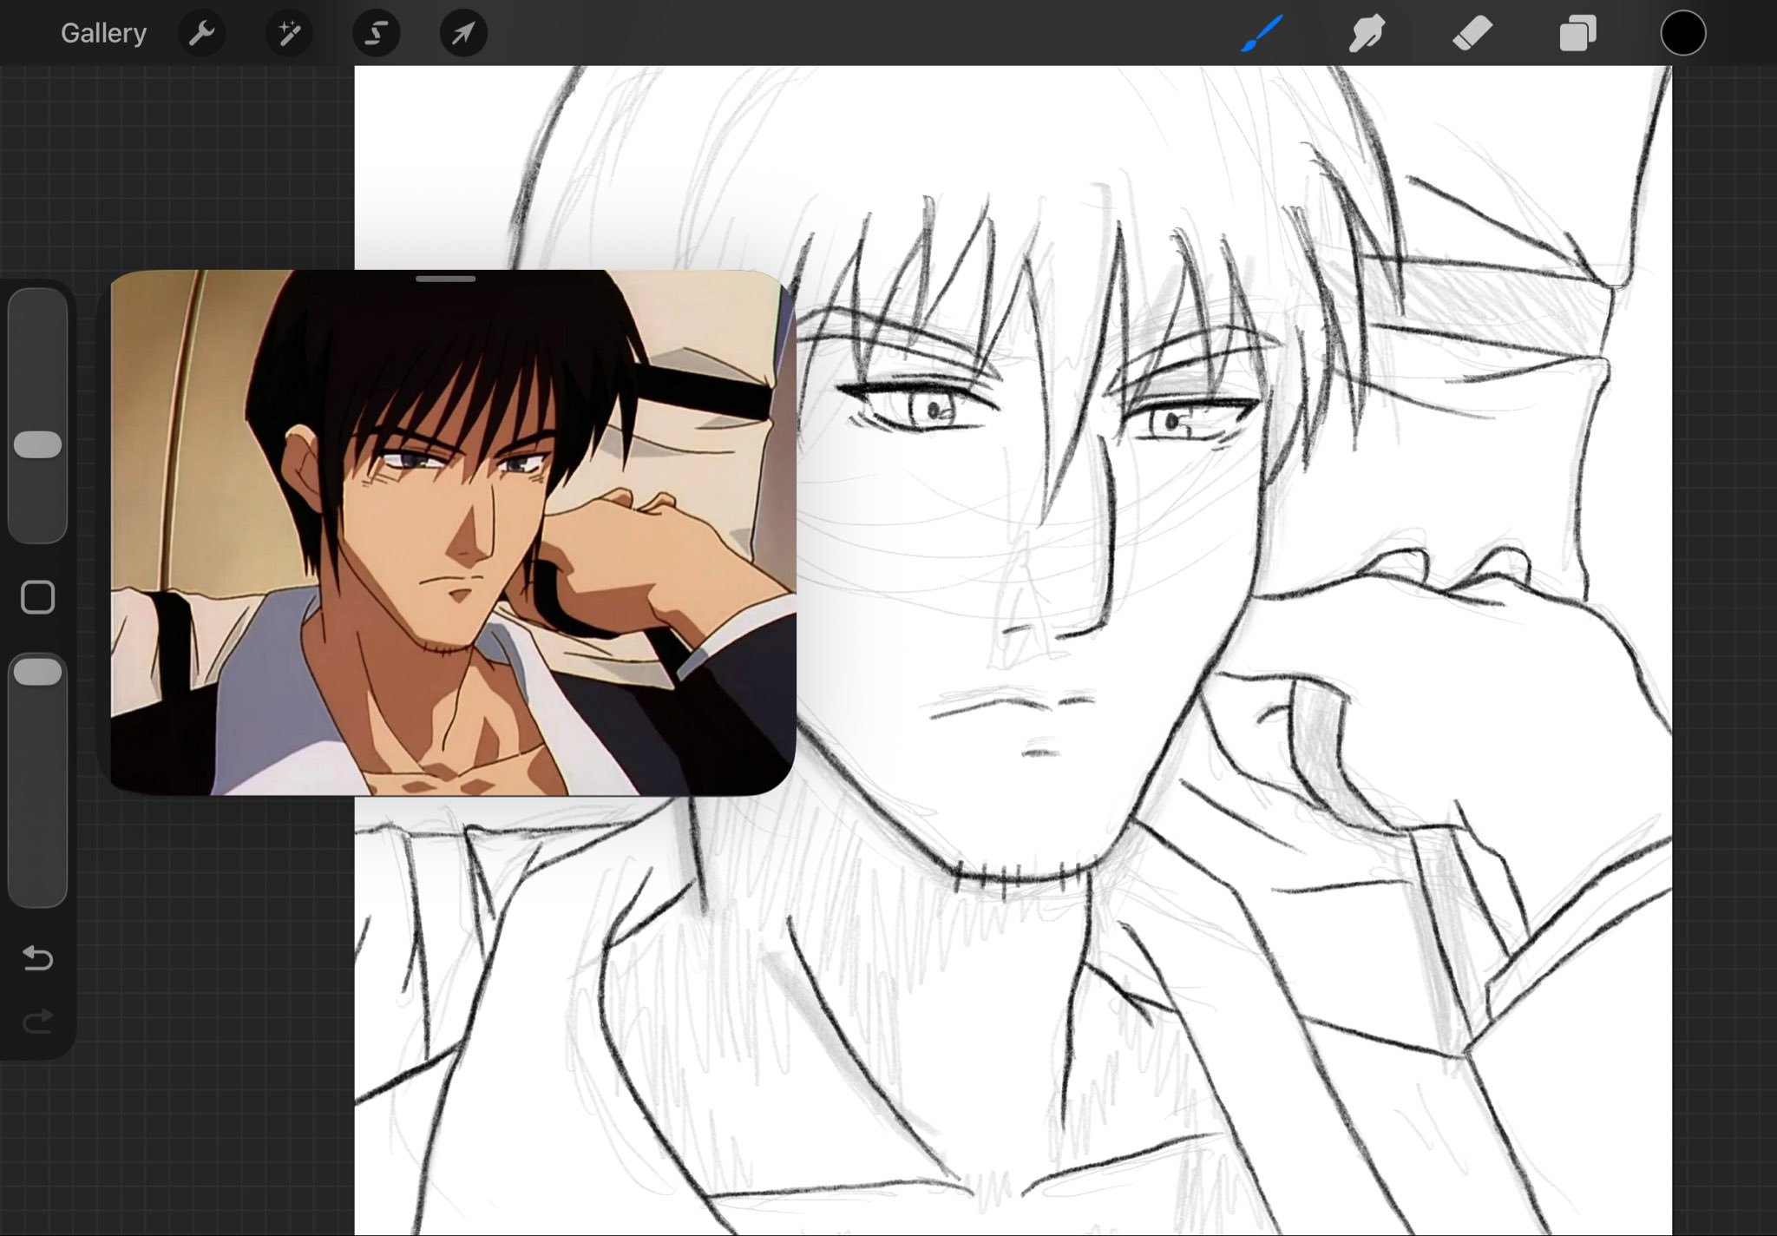Viewport: 1777px width, 1236px height.
Task: Click the brush size slider handle
Action: coord(38,444)
